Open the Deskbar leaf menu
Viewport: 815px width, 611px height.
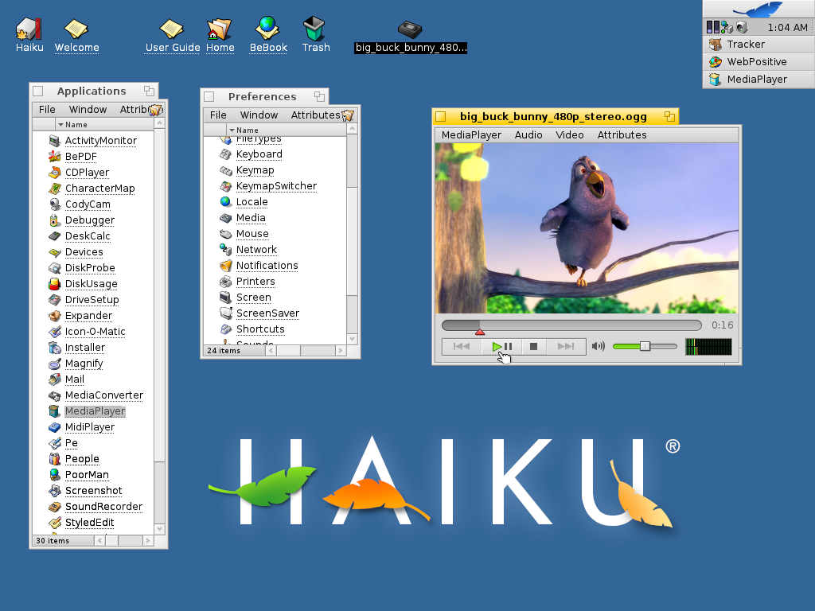coord(756,10)
